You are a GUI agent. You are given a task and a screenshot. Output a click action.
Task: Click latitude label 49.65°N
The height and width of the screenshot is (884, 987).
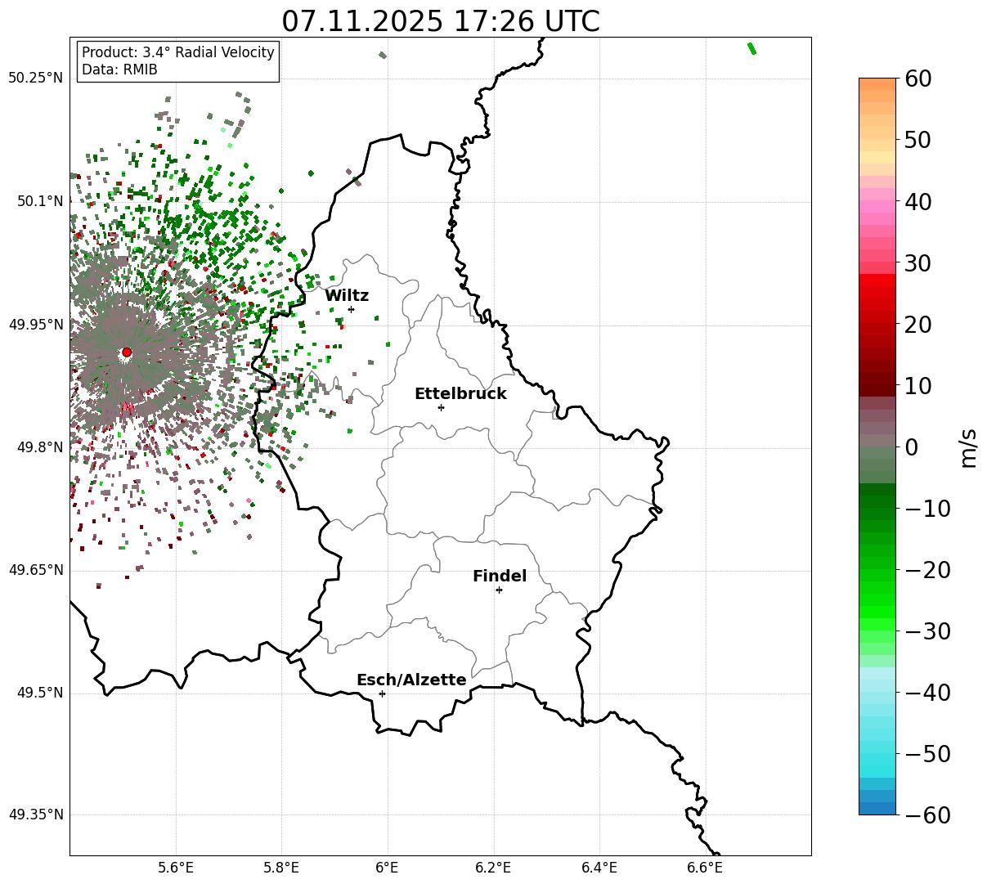click(x=35, y=570)
